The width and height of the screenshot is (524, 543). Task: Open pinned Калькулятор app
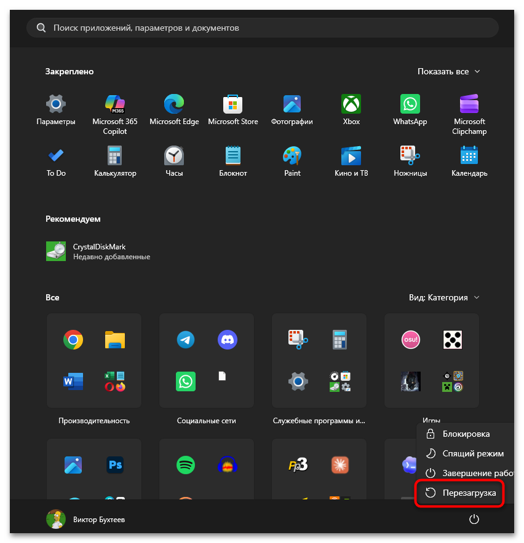[x=115, y=162]
